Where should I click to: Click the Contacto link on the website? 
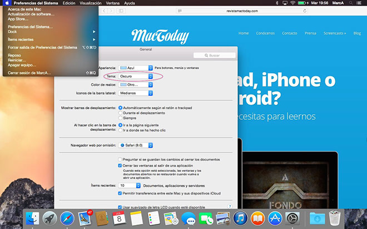click(289, 33)
